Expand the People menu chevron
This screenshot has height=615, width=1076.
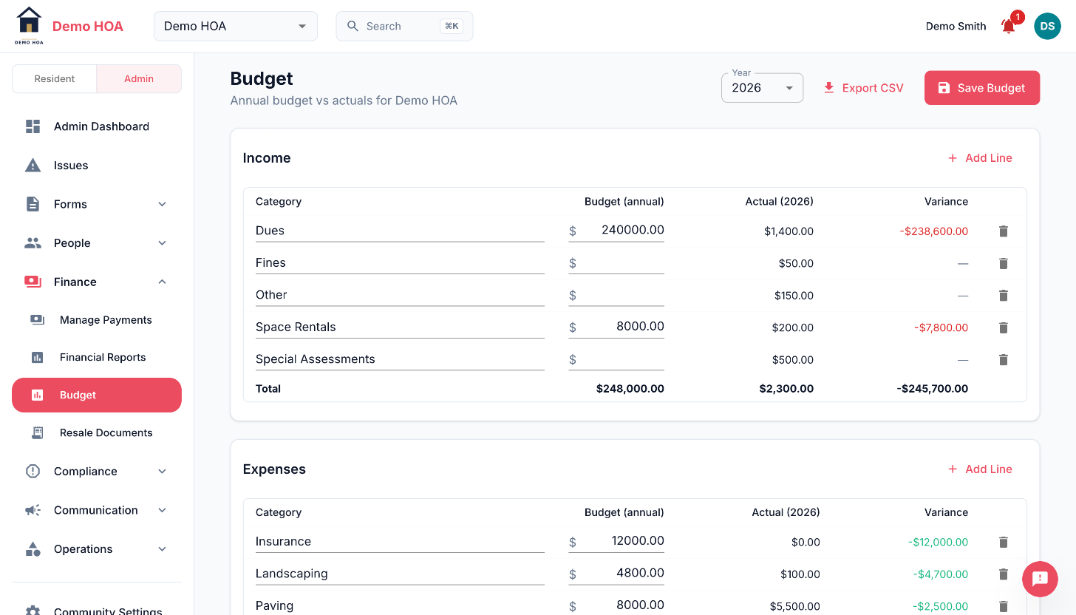point(163,243)
